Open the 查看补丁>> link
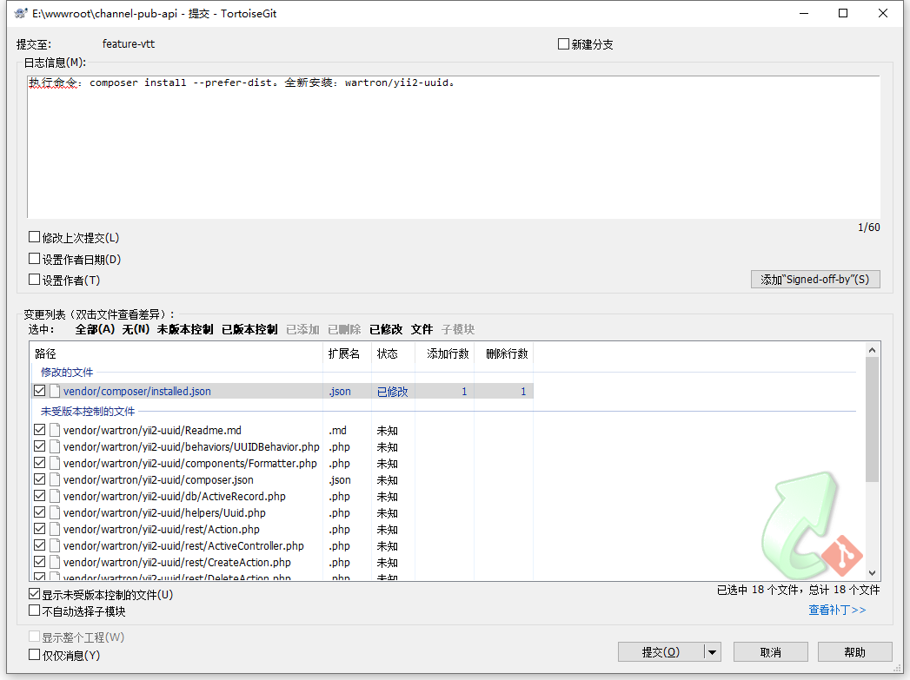 click(x=837, y=610)
